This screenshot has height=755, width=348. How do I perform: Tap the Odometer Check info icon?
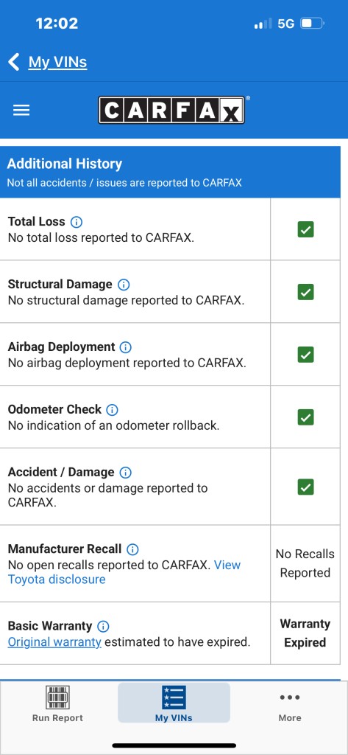pyautogui.click(x=112, y=410)
